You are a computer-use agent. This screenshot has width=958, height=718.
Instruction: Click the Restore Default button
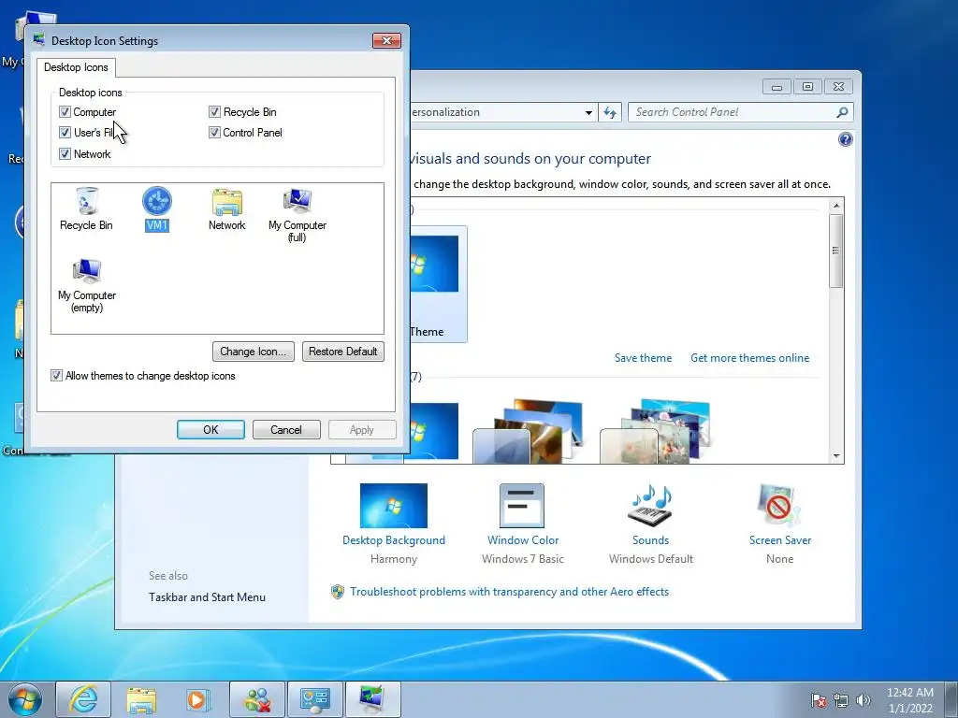pyautogui.click(x=342, y=352)
